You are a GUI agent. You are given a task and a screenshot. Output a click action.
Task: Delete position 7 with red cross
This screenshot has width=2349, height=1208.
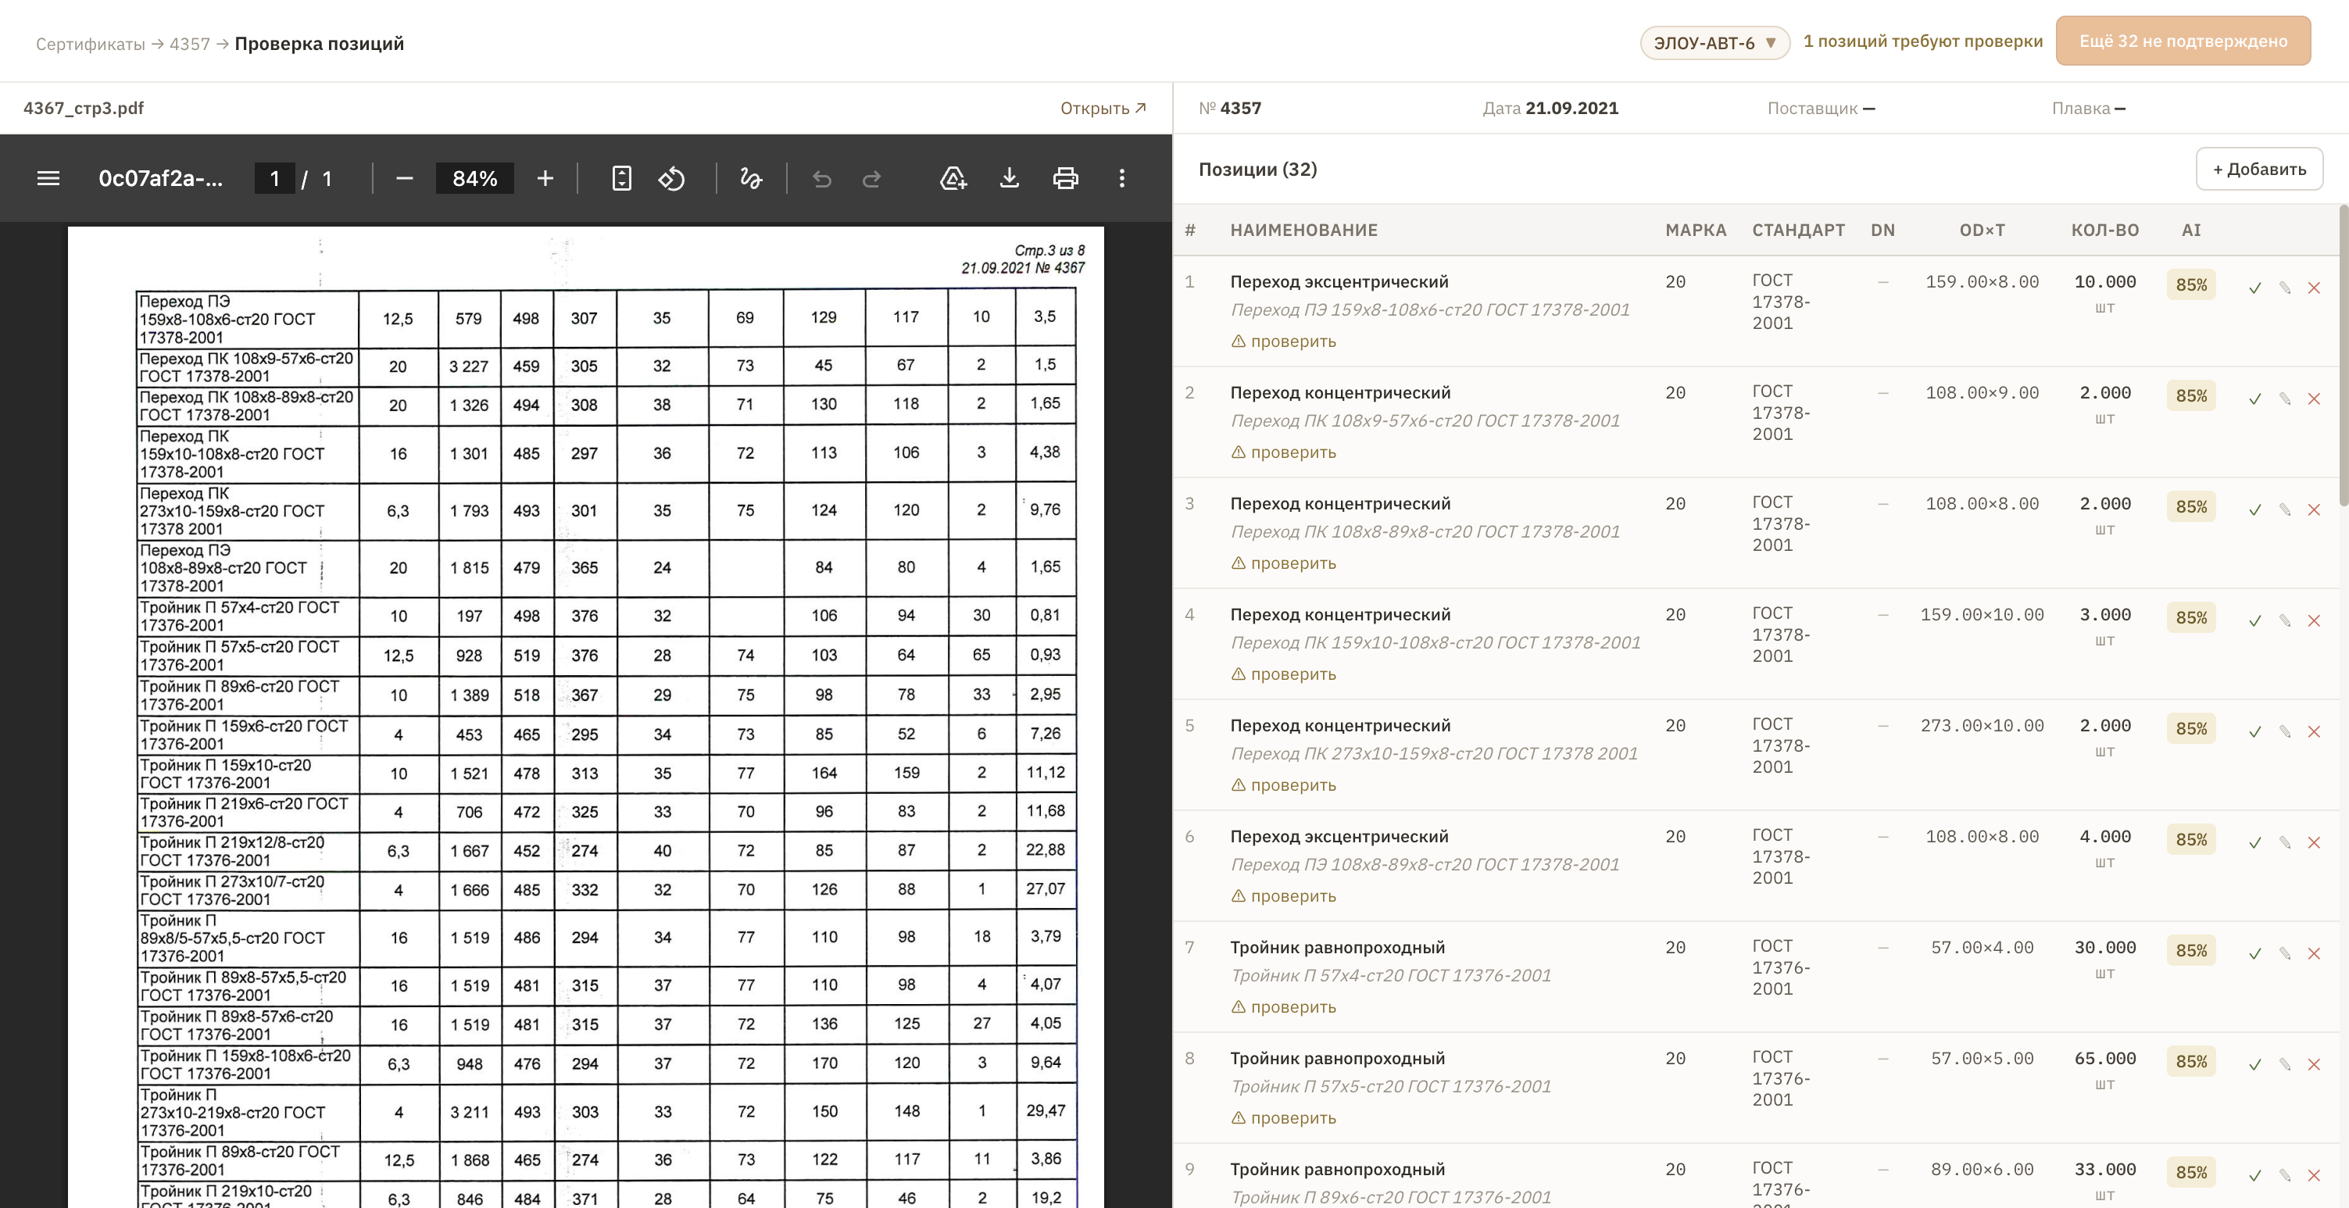click(x=2315, y=953)
